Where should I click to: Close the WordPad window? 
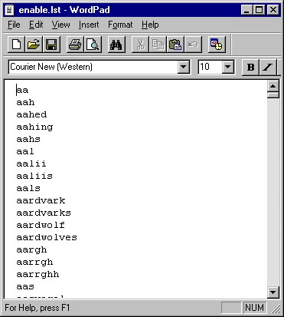(273, 10)
